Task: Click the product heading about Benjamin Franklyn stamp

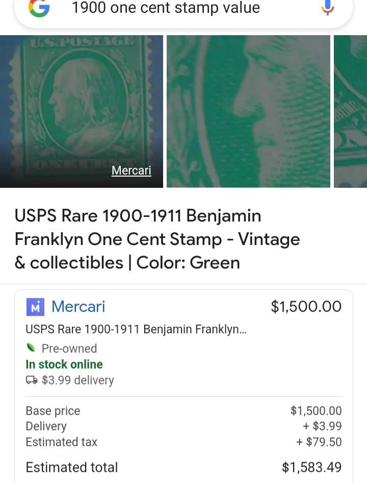Action: pyautogui.click(x=158, y=239)
